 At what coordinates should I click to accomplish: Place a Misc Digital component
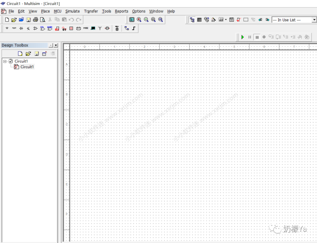tap(57, 28)
